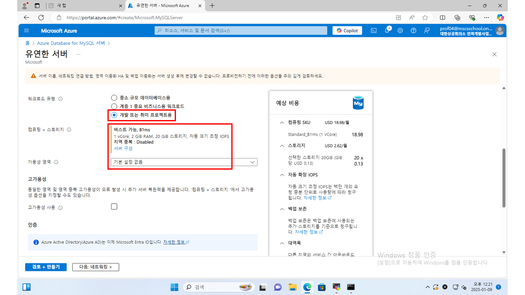Image resolution: width=525 pixels, height=295 pixels.
Task: Open the ellipsis menu beside 유연한 서버
Action: click(x=78, y=54)
